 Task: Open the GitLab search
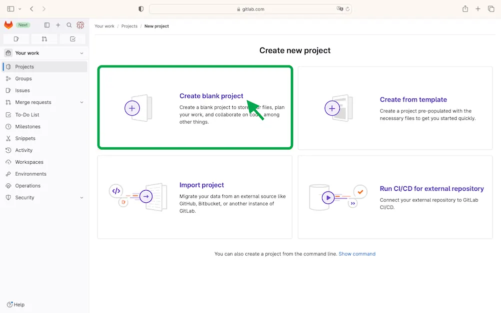click(x=68, y=25)
